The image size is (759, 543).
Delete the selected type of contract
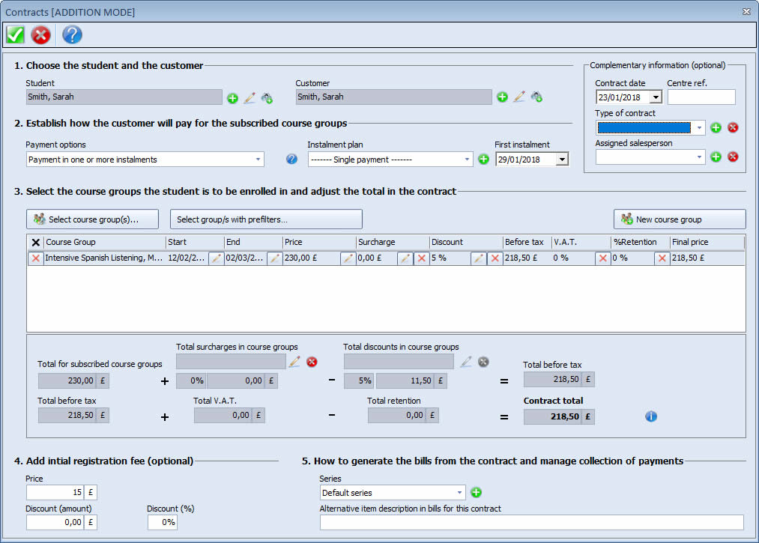733,128
